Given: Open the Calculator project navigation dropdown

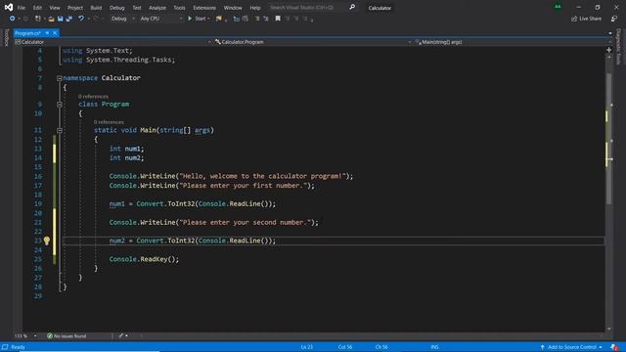Looking at the screenshot, I should tap(112, 42).
